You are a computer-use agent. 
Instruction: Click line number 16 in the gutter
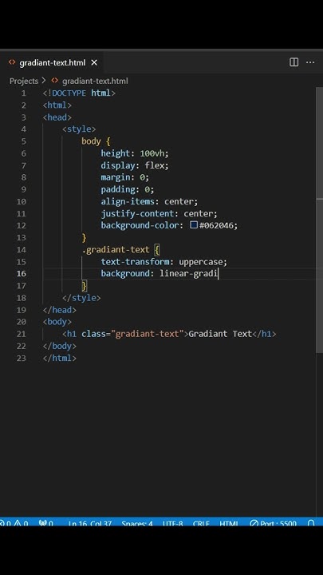(x=22, y=274)
